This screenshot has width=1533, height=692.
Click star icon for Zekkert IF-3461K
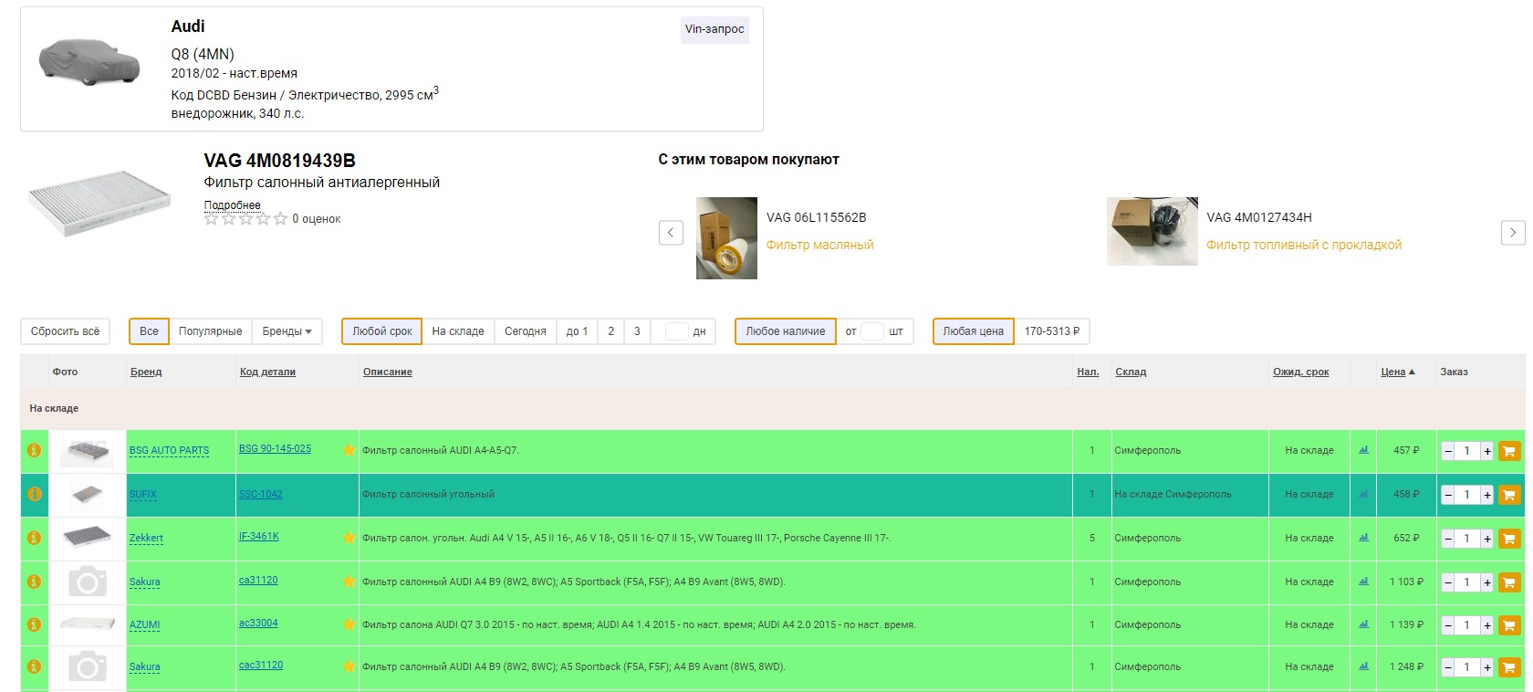point(349,537)
